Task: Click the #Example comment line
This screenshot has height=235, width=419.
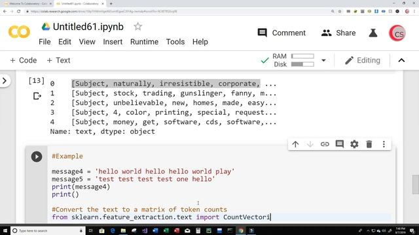Action: [67, 156]
